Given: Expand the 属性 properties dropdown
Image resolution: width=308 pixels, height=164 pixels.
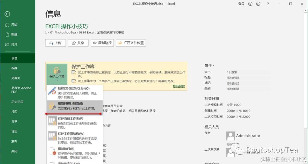Looking at the screenshot, I should [209, 66].
